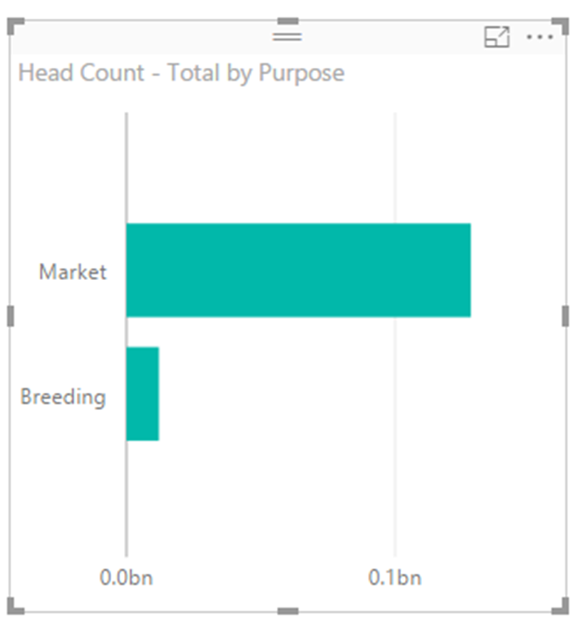Click the Market axis label

click(x=73, y=272)
